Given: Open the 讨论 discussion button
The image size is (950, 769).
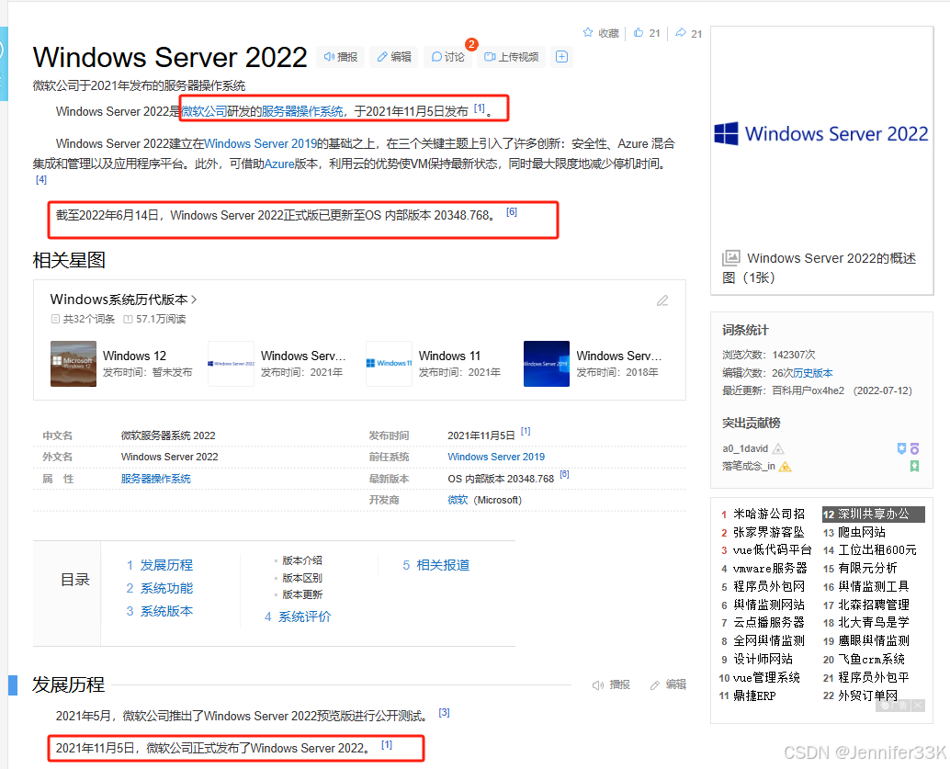Looking at the screenshot, I should [447, 57].
